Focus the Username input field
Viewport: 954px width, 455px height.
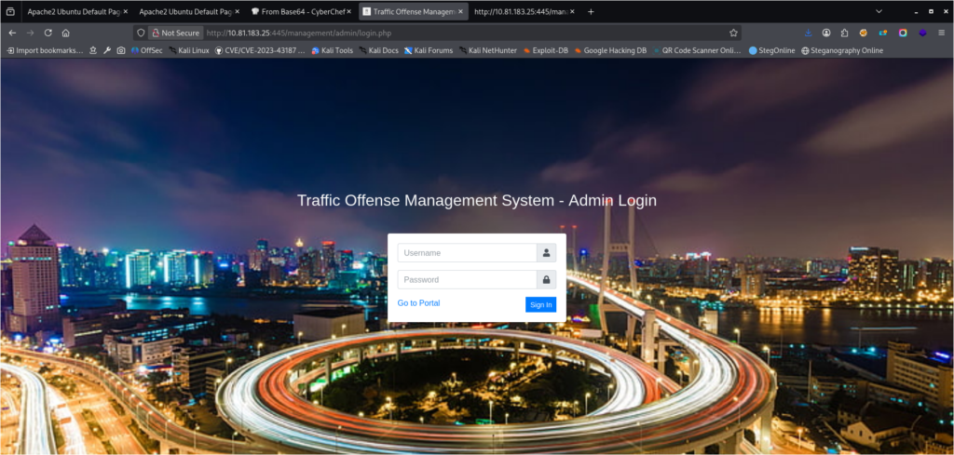coord(467,253)
